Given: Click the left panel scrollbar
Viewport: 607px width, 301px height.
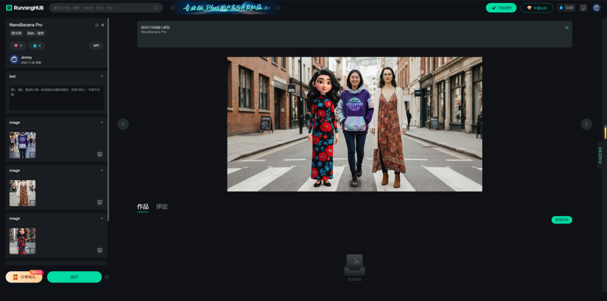Looking at the screenshot, I should tap(108, 120).
